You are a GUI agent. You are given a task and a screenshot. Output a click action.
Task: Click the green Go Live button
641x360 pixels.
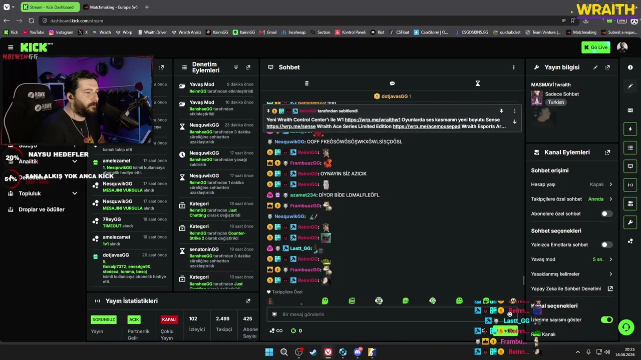click(x=596, y=47)
